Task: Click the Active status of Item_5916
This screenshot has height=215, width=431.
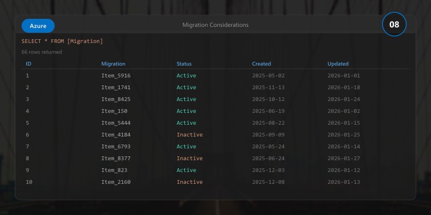Action: (x=186, y=75)
